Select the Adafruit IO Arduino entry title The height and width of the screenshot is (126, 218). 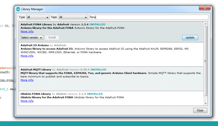pyautogui.click(x=35, y=45)
